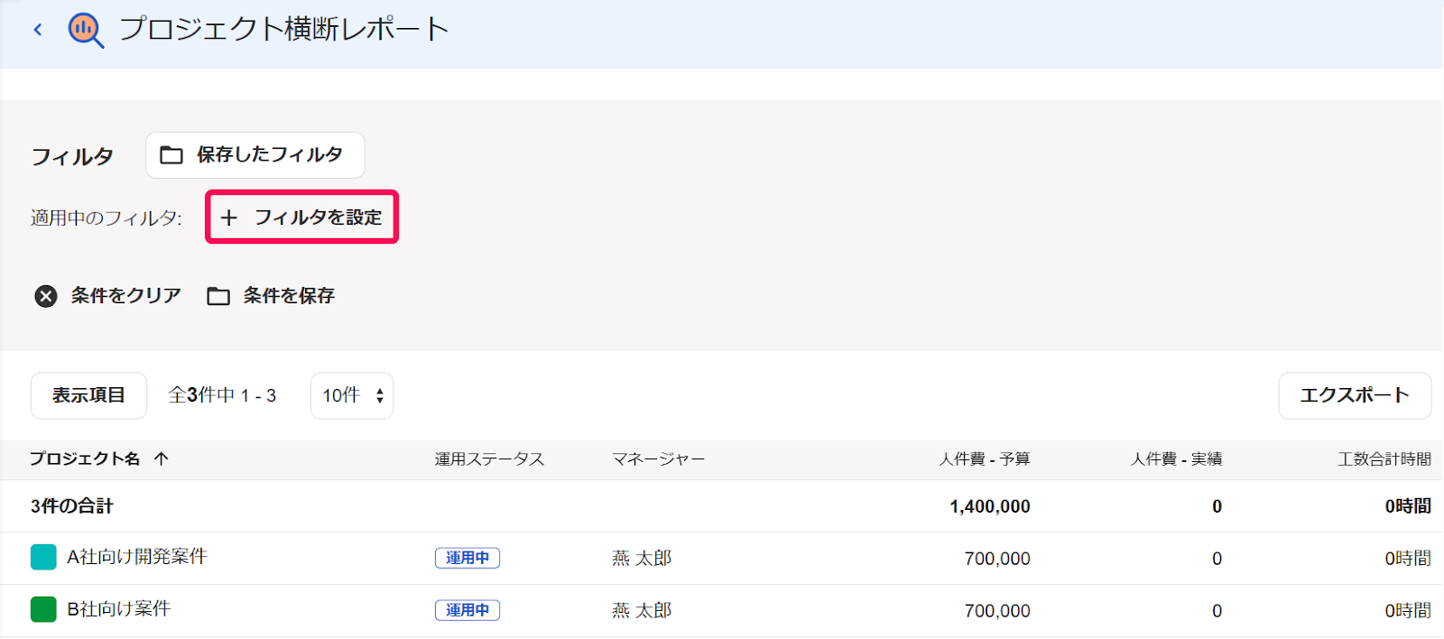Sort by プロジェクト名 column header
Screen dimensions: 1444x639
[x=85, y=458]
